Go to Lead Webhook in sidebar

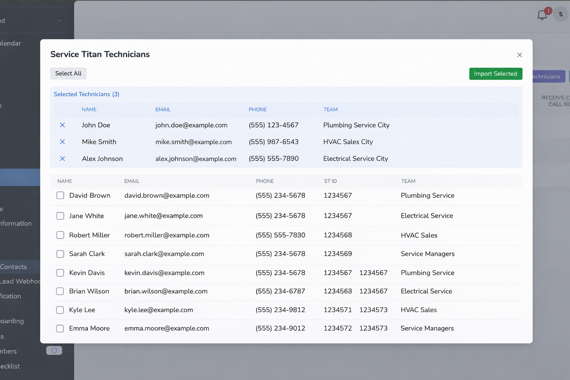(x=19, y=281)
